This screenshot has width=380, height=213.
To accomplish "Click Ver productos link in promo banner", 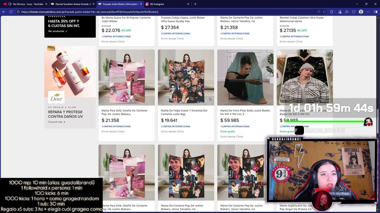I will (57, 31).
